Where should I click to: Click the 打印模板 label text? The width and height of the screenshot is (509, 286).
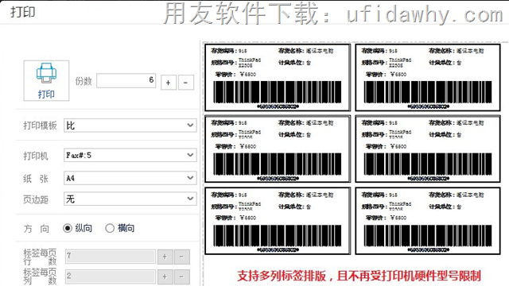[40, 126]
